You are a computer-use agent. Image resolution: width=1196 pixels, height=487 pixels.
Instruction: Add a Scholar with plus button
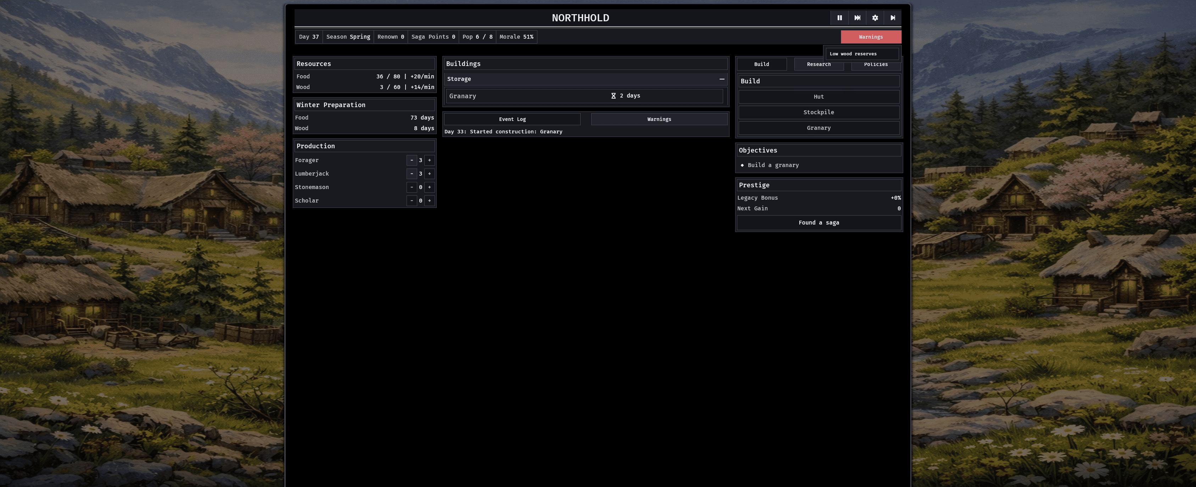coord(430,201)
